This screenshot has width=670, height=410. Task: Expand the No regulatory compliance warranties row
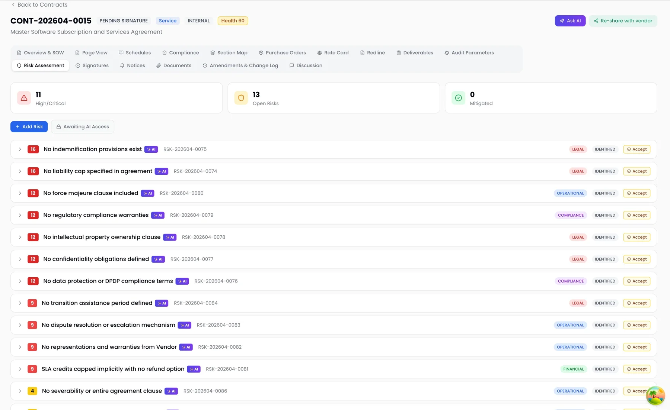click(20, 215)
